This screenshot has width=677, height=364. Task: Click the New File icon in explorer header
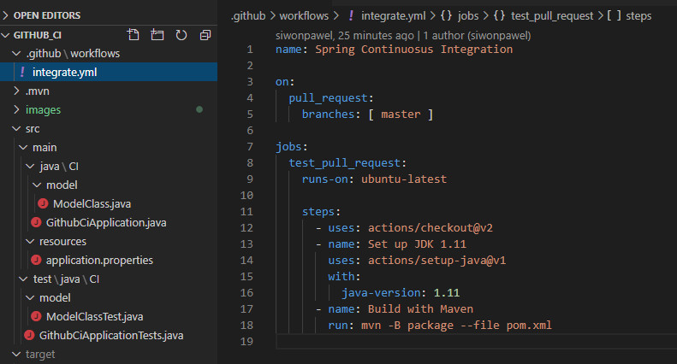pos(134,35)
